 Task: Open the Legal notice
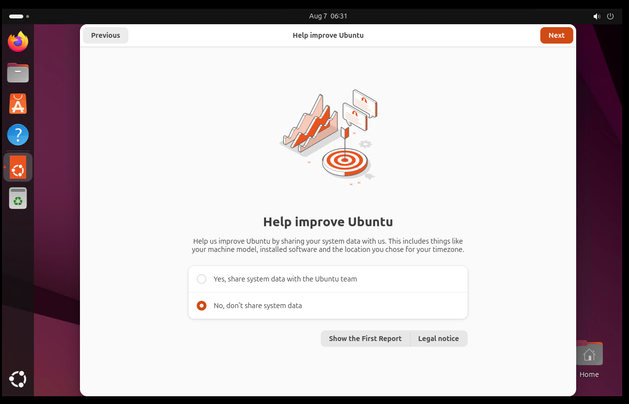(439, 339)
